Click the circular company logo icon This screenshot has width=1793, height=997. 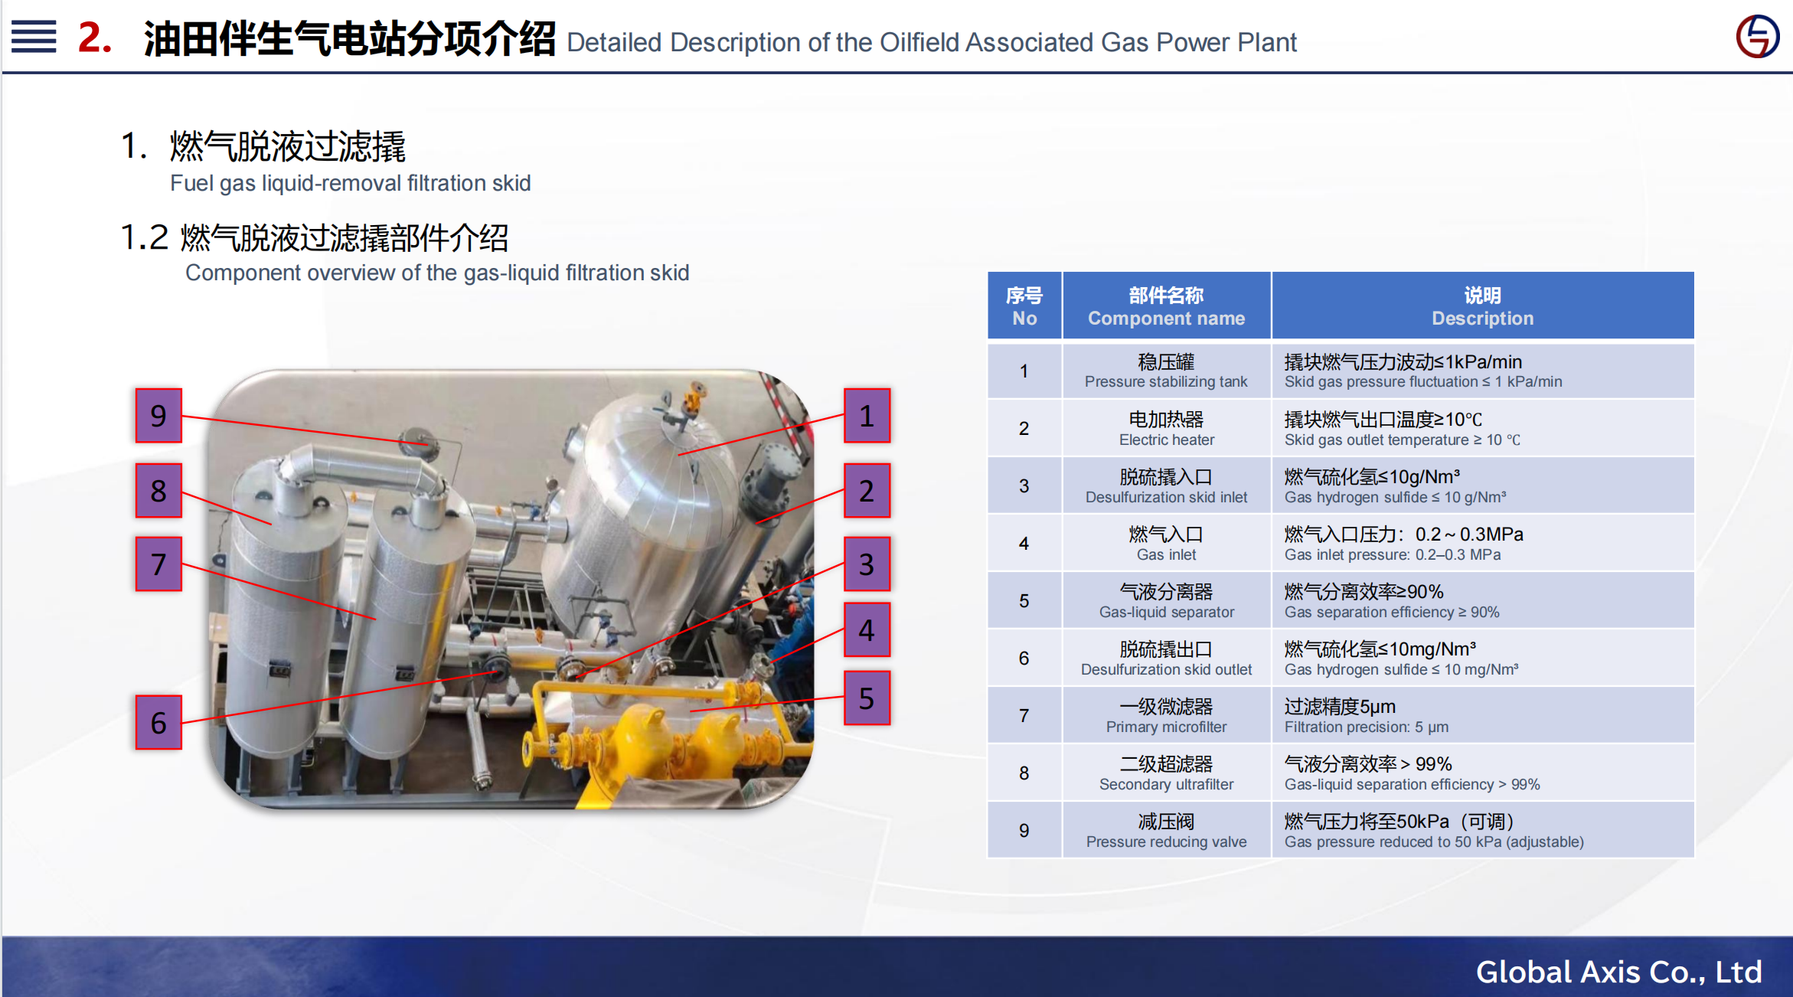1757,36
